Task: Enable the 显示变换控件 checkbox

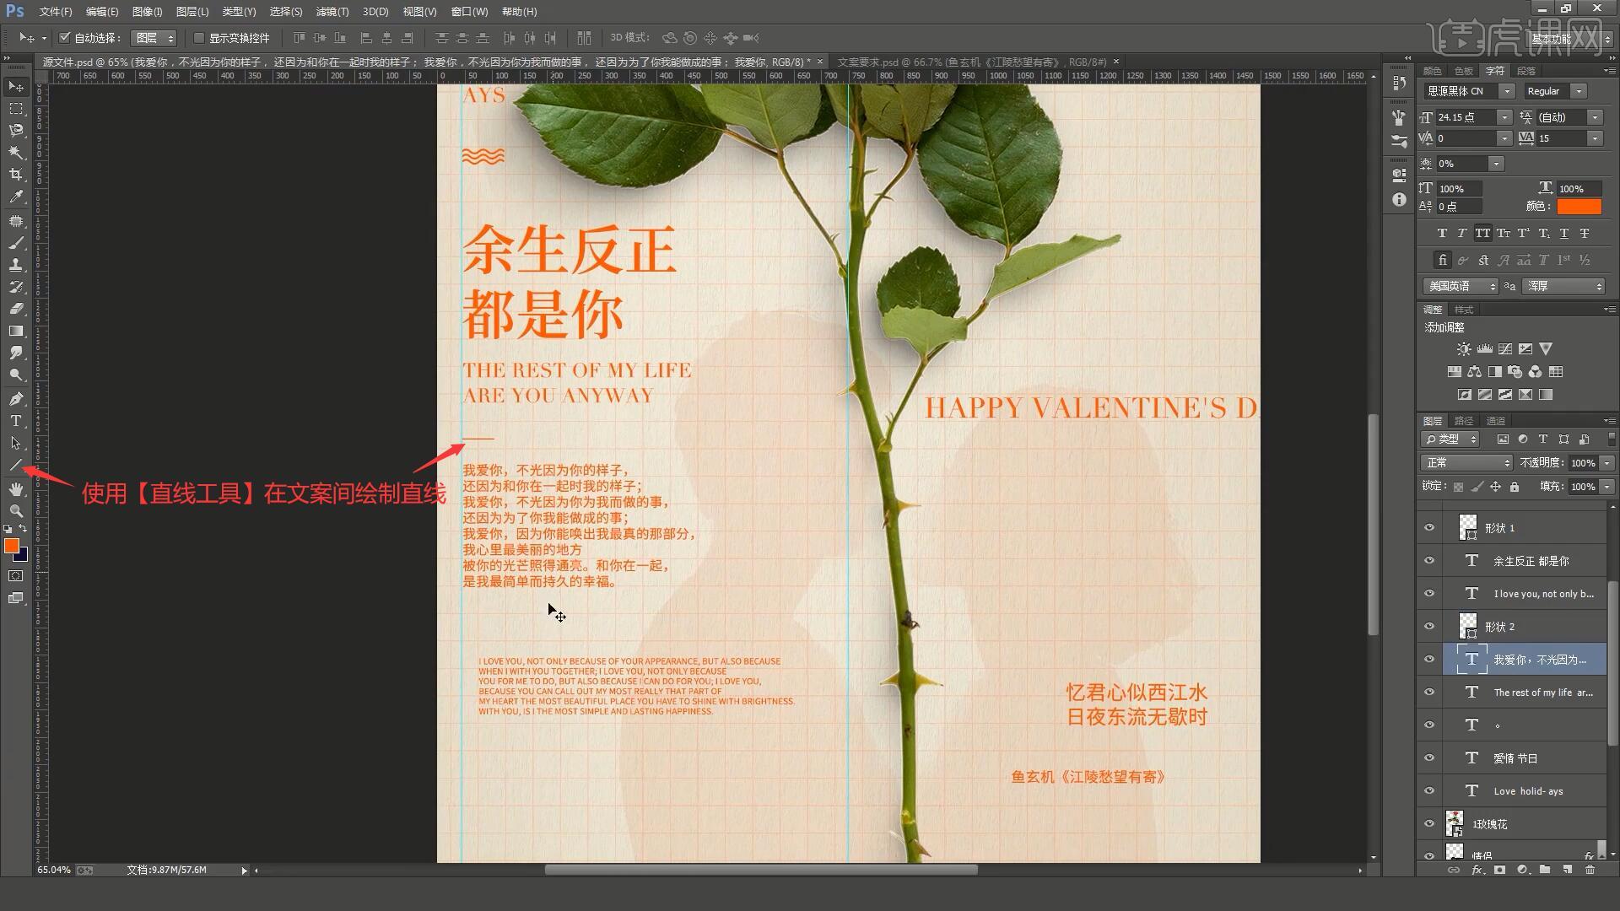Action: click(x=199, y=37)
